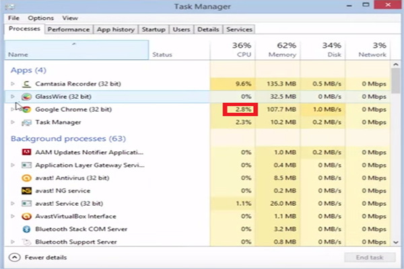
Task: Select avast! Antivirus (32 bit) row
Action: (x=197, y=178)
